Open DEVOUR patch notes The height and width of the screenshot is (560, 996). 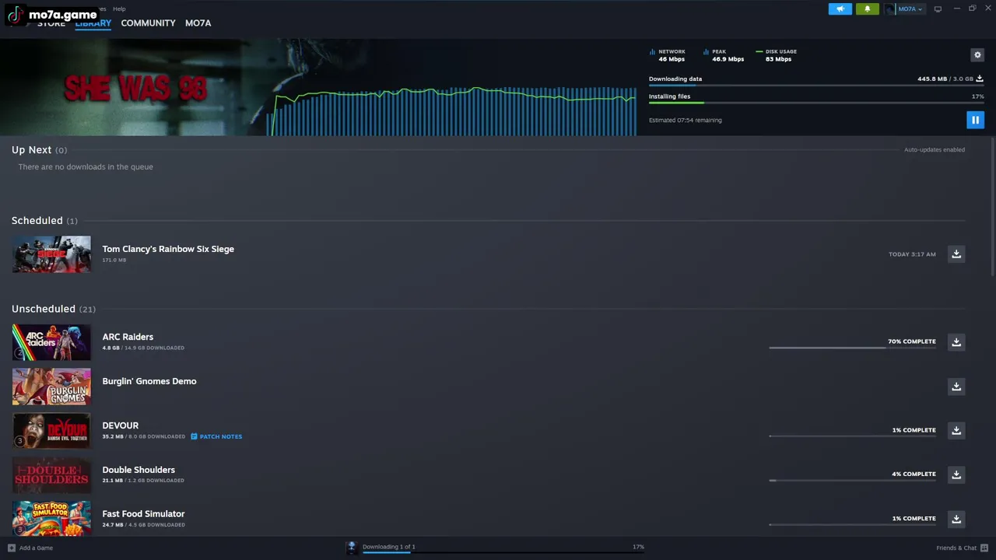point(216,436)
